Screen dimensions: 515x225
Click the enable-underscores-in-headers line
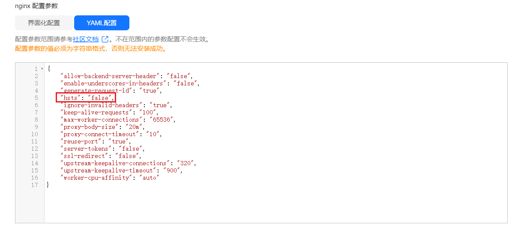[x=130, y=83]
